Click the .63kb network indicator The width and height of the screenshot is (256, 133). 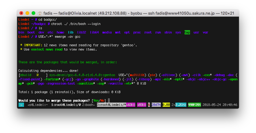coord(131,105)
